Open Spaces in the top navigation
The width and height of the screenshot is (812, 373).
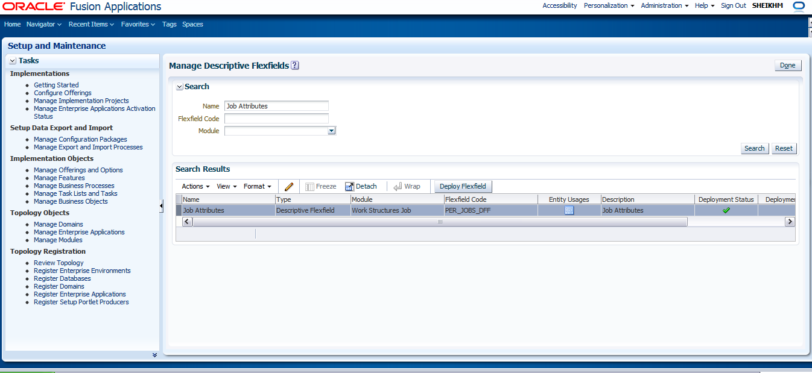click(192, 24)
